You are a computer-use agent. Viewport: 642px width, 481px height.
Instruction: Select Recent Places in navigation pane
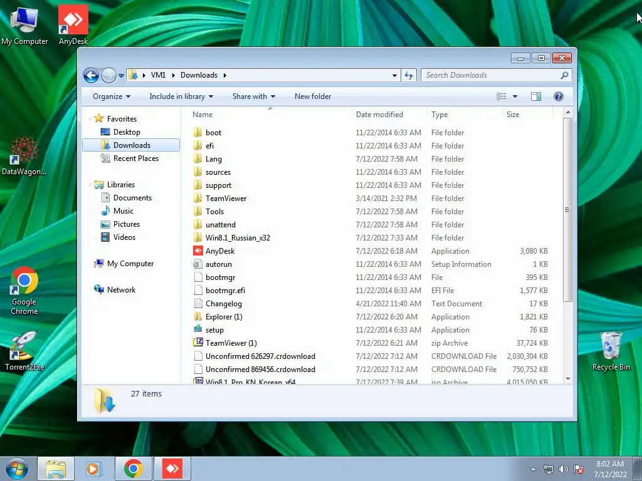(x=135, y=158)
